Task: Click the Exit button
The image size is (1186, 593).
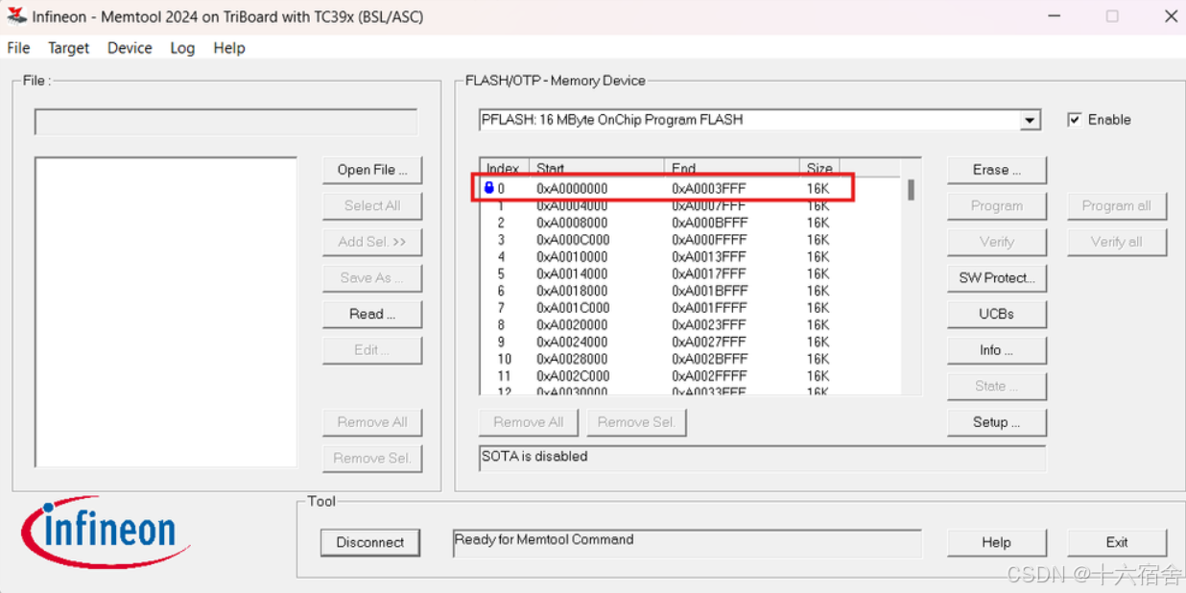Action: [1117, 542]
